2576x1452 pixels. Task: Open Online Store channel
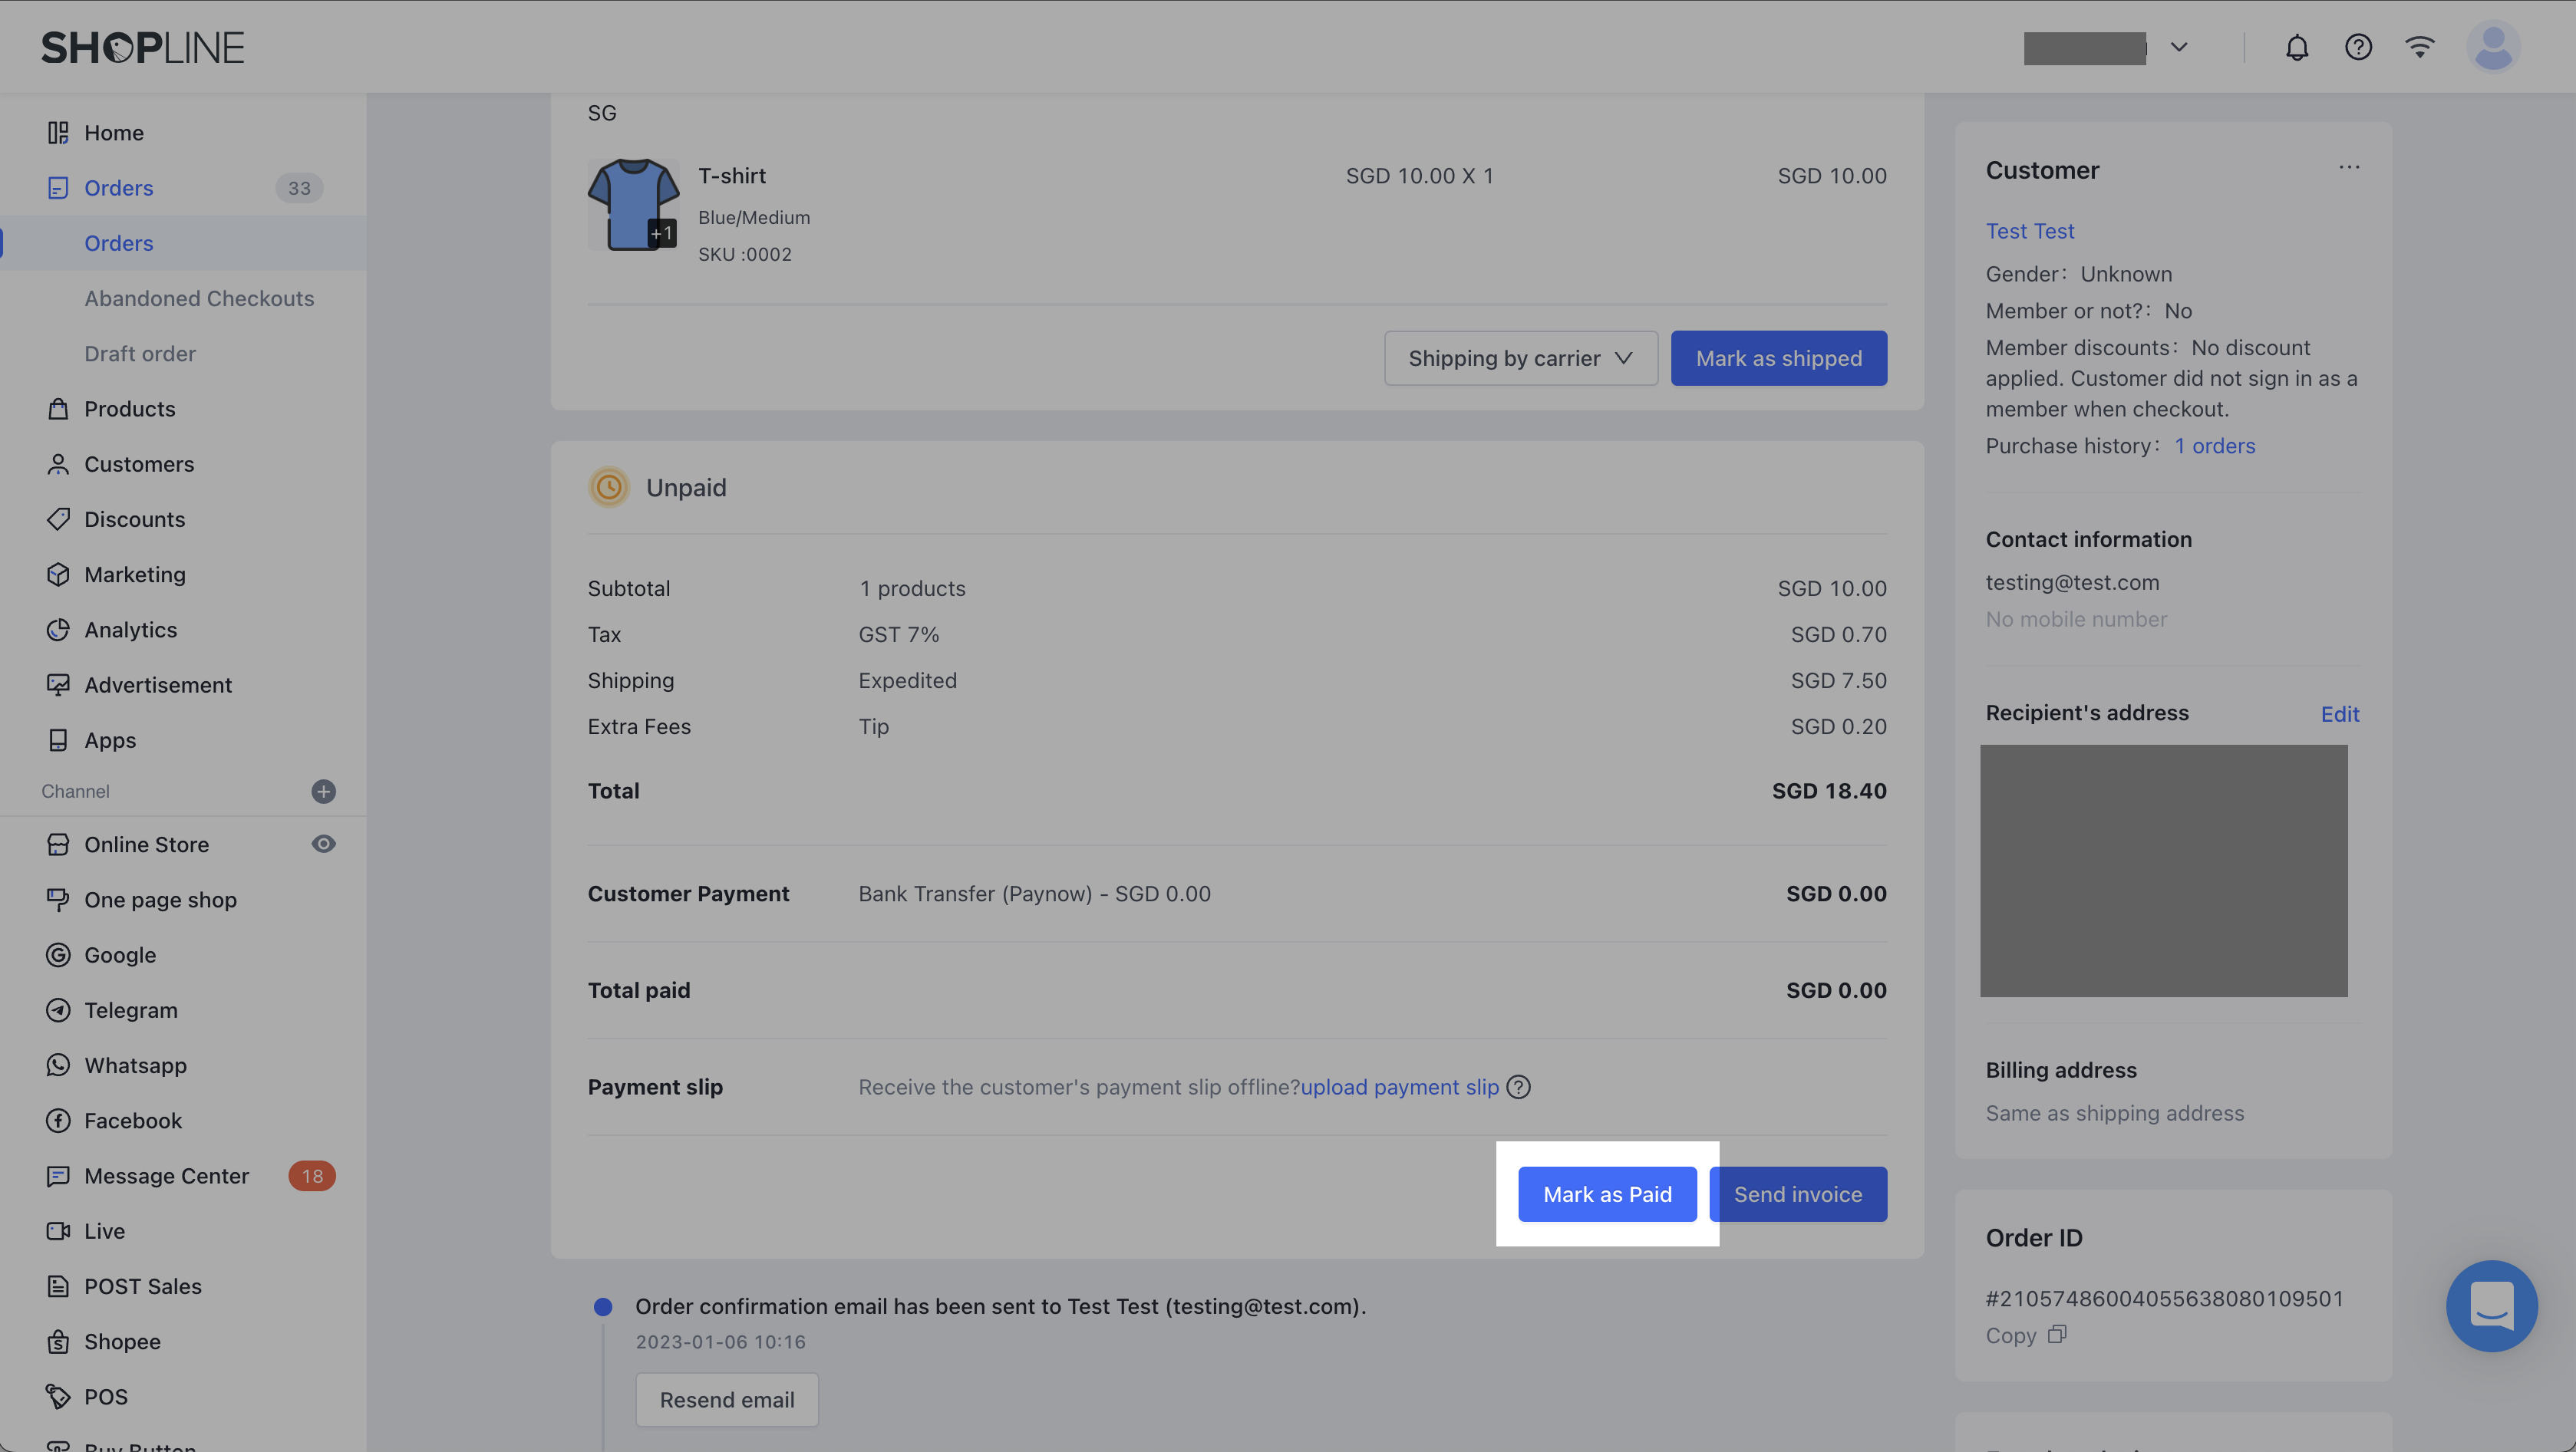coord(147,845)
